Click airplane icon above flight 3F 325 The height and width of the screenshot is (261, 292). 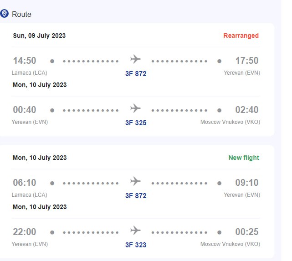click(x=136, y=108)
